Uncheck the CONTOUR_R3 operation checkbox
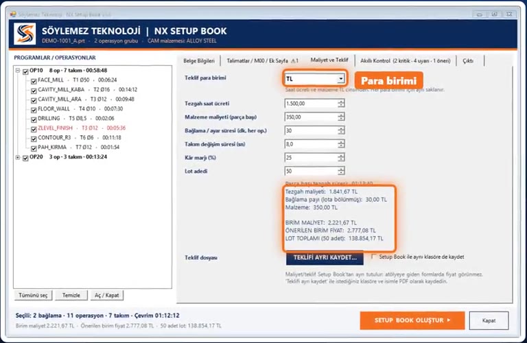527x343 pixels. pos(34,139)
